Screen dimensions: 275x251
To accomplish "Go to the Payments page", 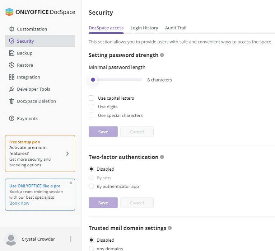I will click(40, 118).
